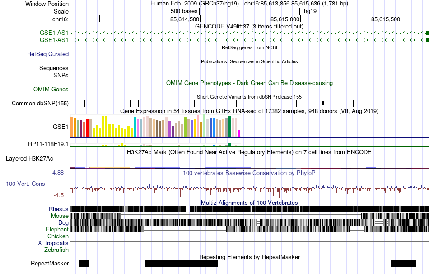Select the Chicken alignment label
Viewport: 429px width, 274px height.
coord(58,236)
